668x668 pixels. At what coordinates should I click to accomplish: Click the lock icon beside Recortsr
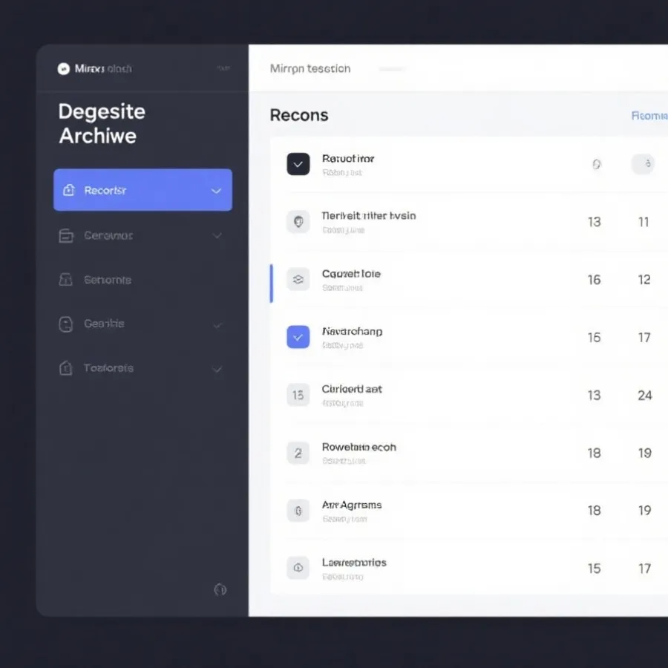(69, 190)
